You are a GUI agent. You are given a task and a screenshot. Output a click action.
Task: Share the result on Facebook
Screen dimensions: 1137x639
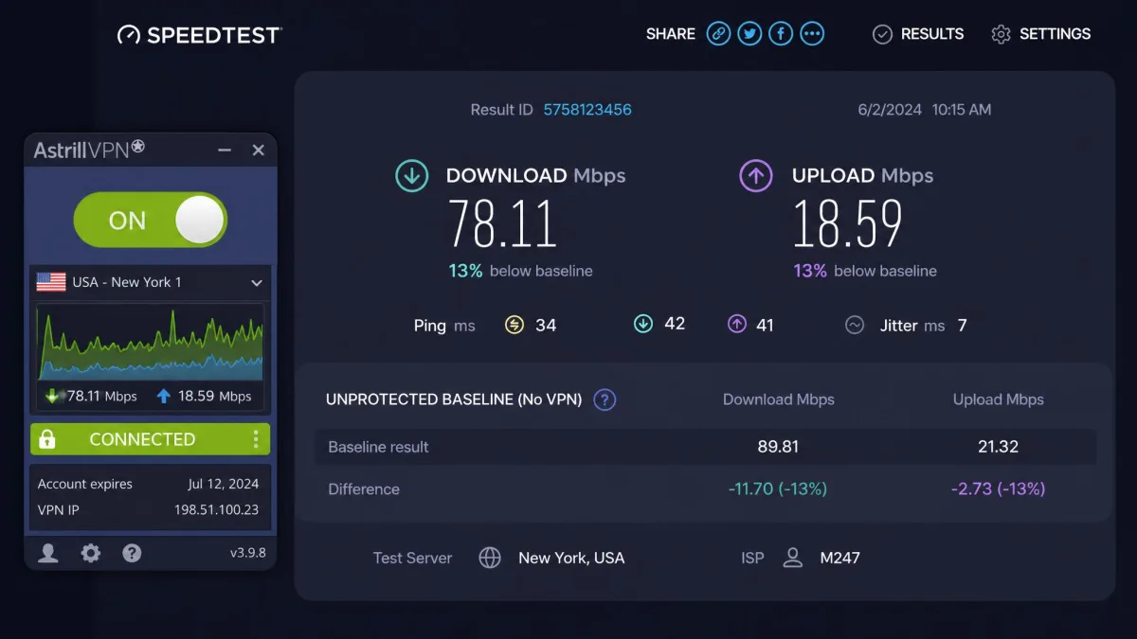tap(781, 34)
